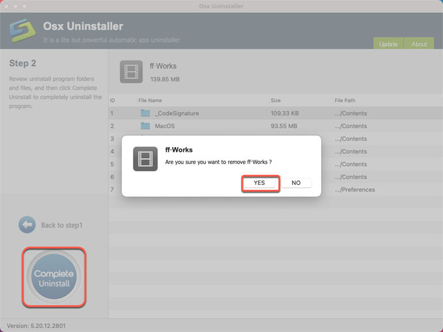Click the 93.55 MB size cell
The height and width of the screenshot is (332, 443).
point(284,126)
